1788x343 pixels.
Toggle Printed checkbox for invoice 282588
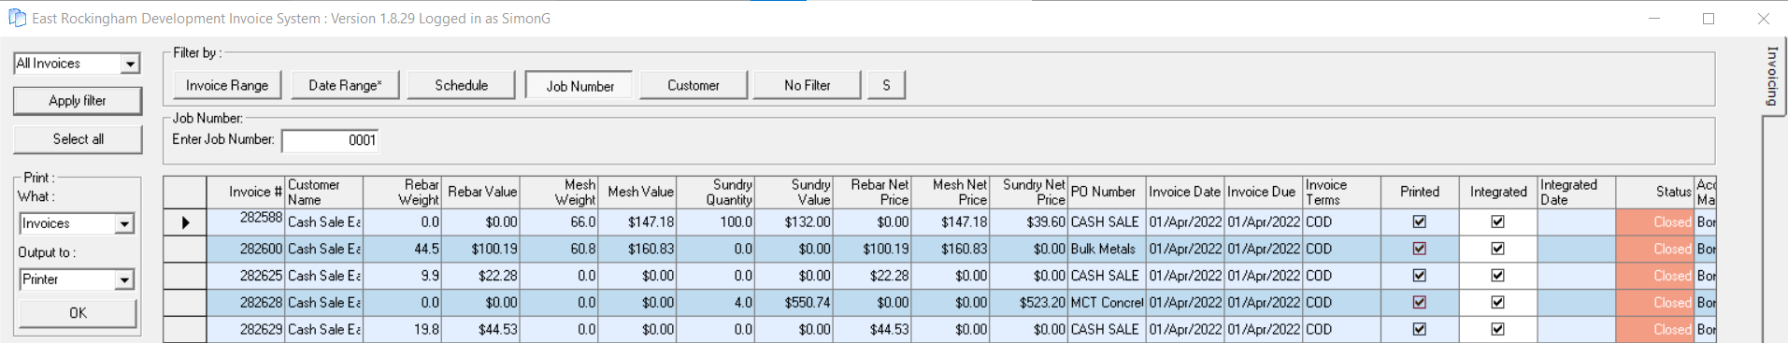[x=1420, y=222]
